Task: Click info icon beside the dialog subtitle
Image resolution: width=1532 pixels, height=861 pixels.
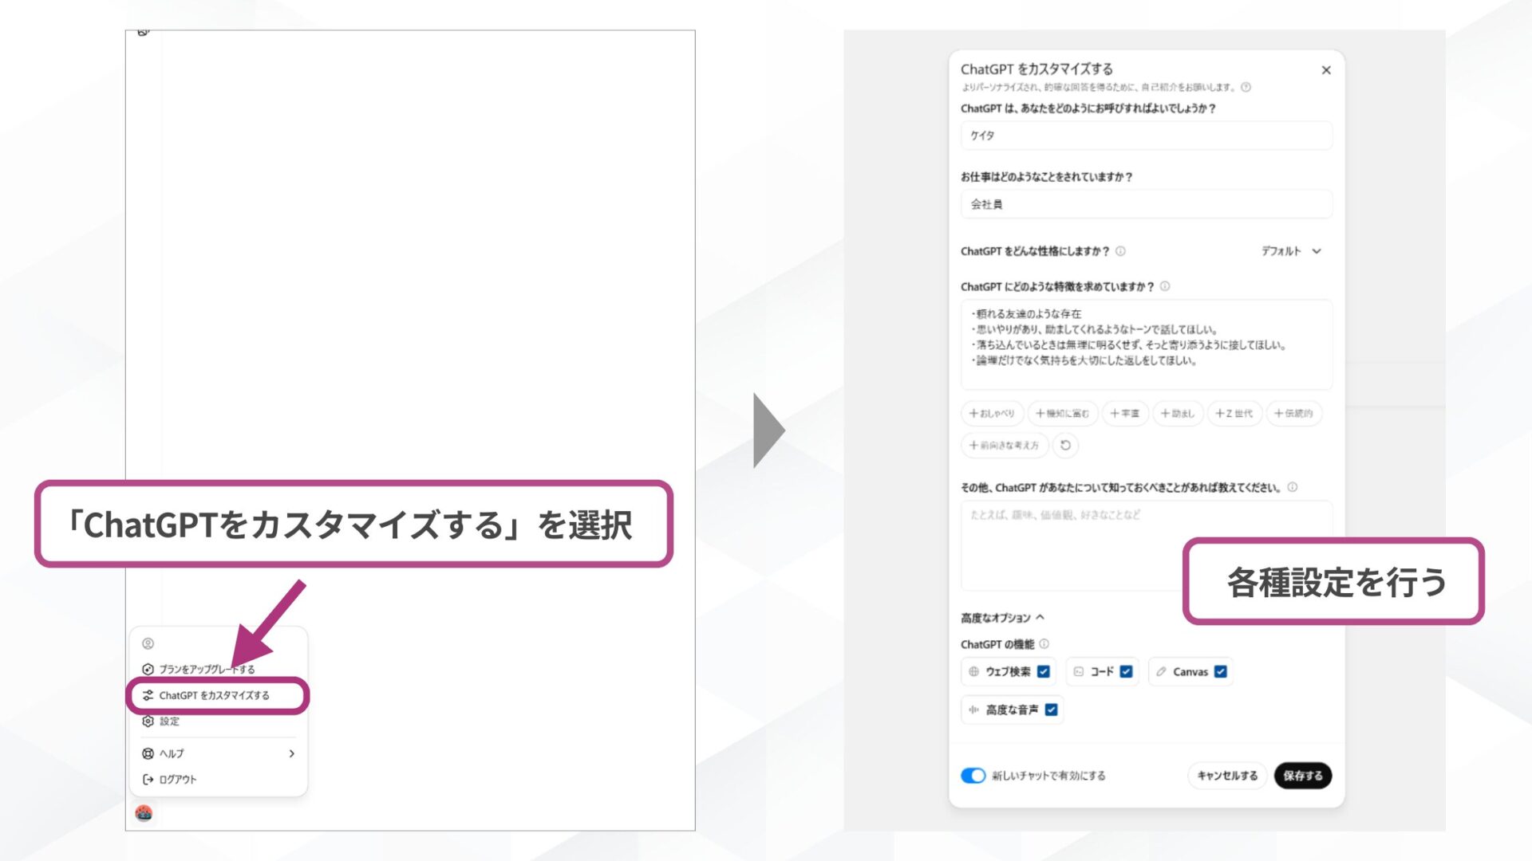Action: pos(1246,88)
